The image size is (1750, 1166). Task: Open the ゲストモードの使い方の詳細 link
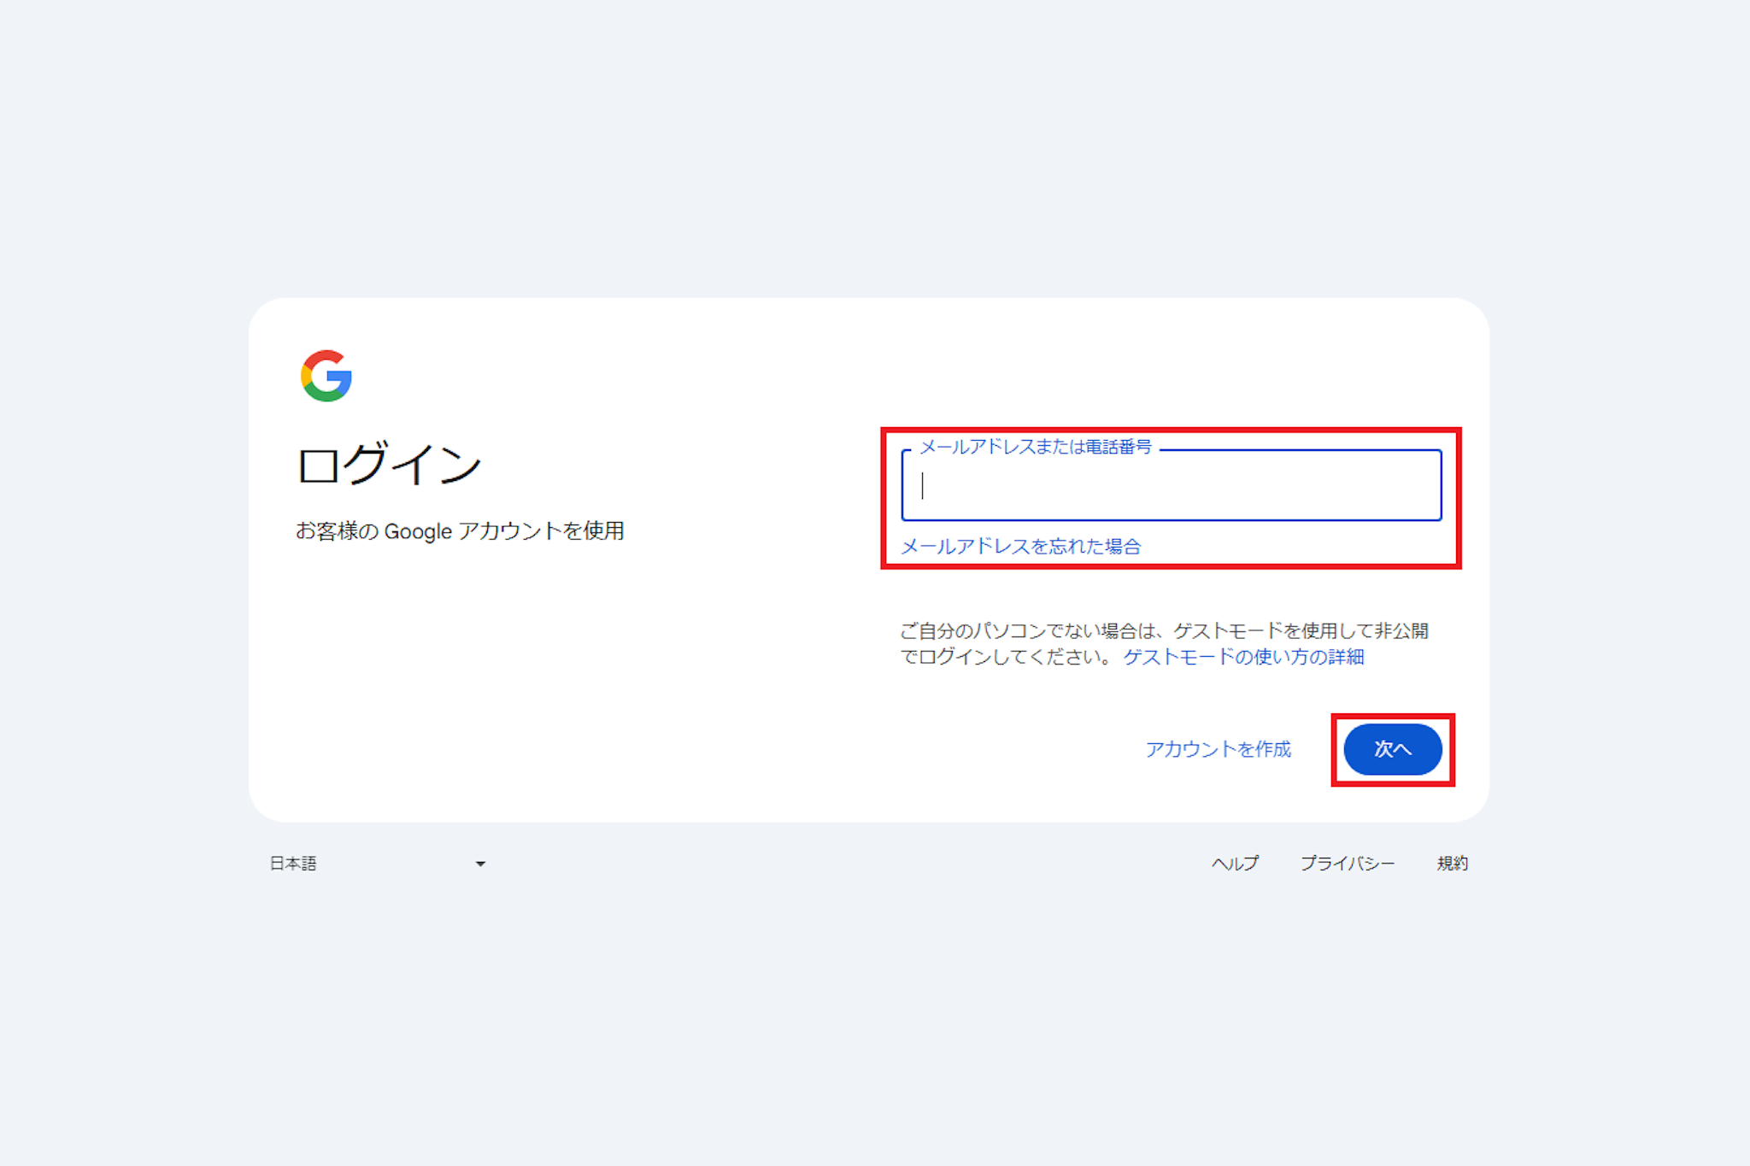[1243, 657]
